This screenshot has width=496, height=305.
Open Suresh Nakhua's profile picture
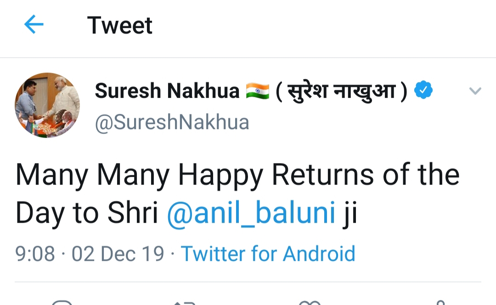click(47, 105)
